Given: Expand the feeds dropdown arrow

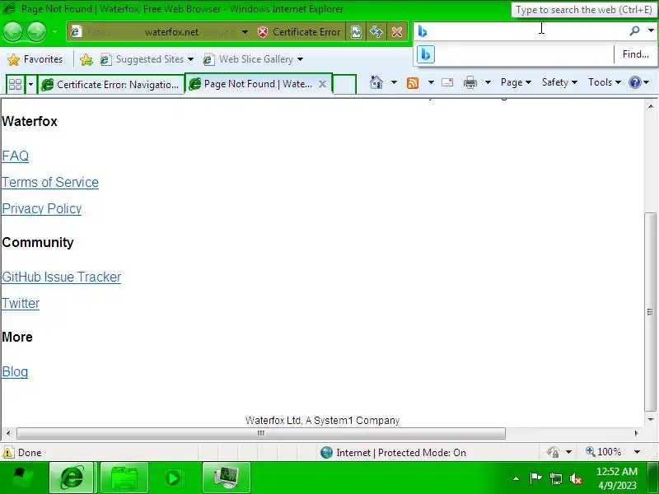Looking at the screenshot, I should click(x=431, y=82).
